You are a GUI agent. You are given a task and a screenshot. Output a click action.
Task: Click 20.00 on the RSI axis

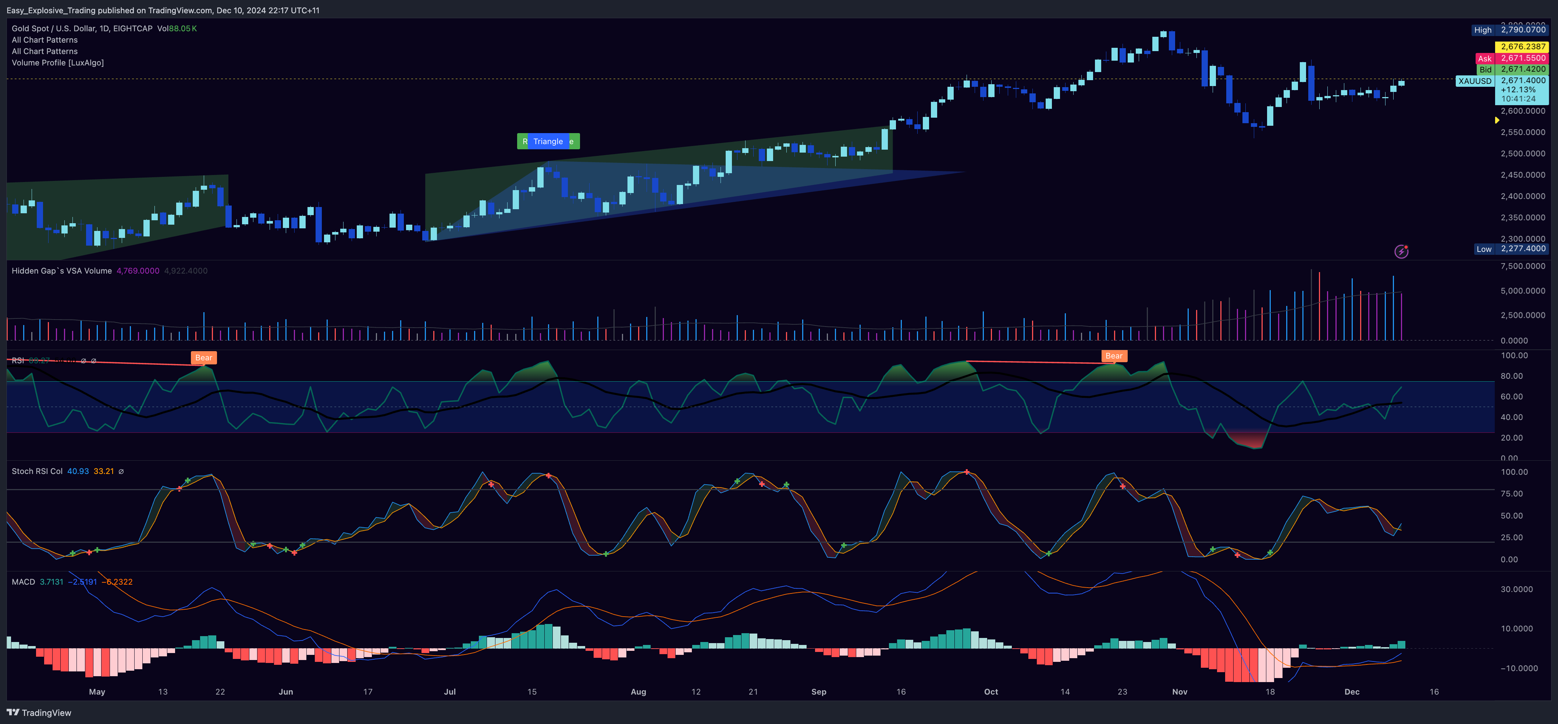click(1511, 438)
